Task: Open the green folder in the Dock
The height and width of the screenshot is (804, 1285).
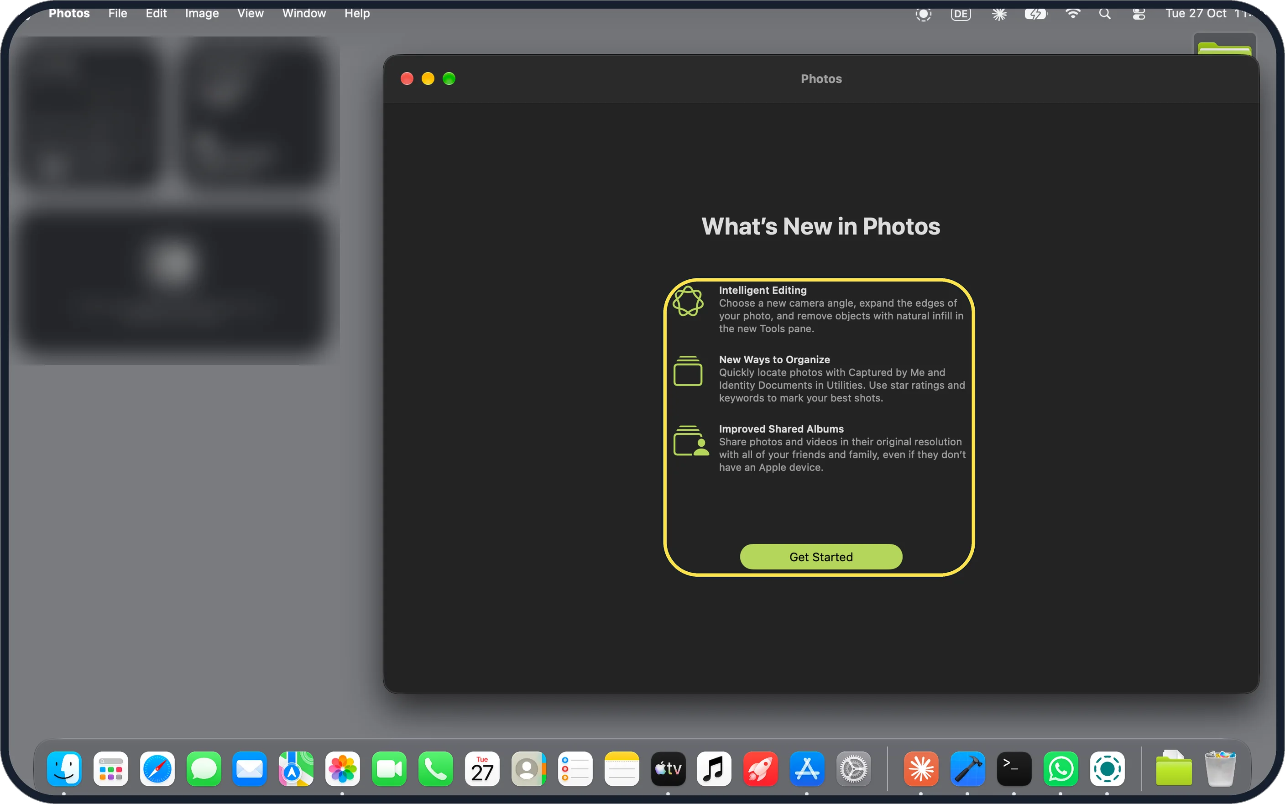Action: pyautogui.click(x=1173, y=768)
